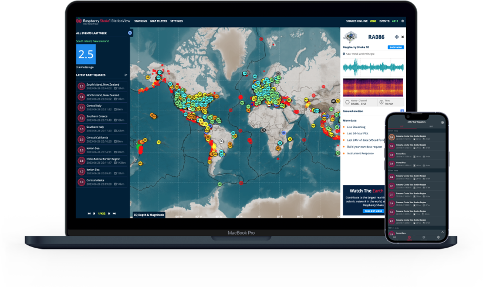
Task: Open the Last 24-hour Plot link
Action: coord(357,133)
